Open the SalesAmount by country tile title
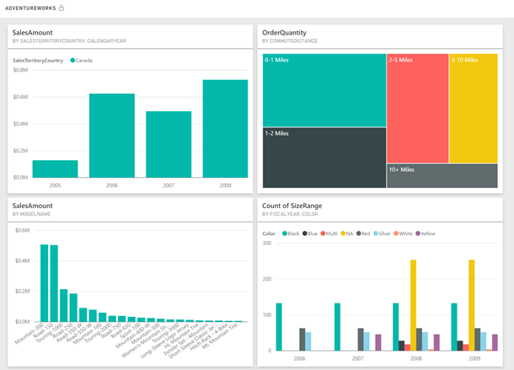514x370 pixels. point(33,33)
